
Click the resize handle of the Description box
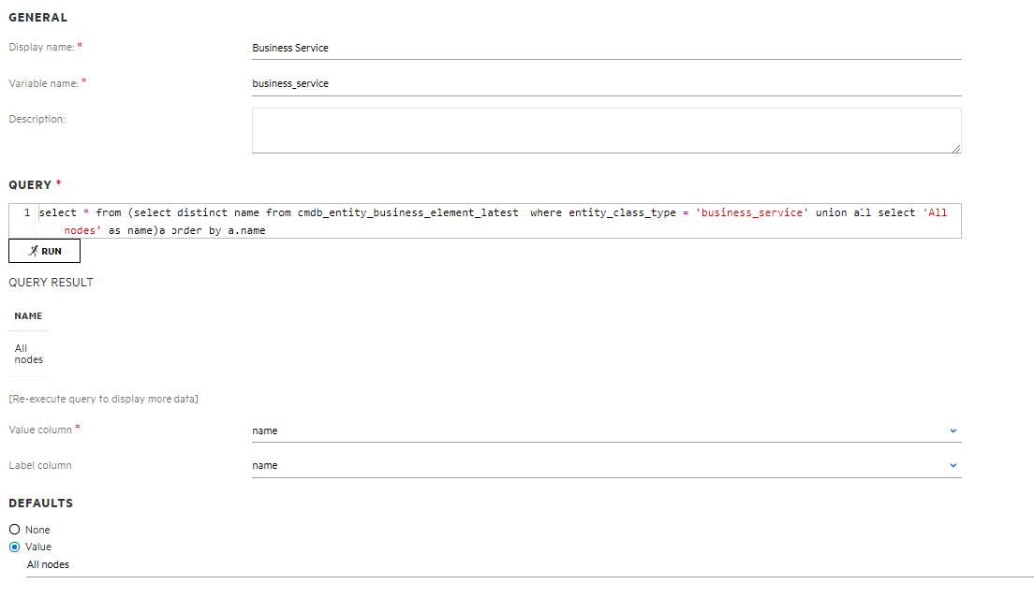(x=957, y=150)
